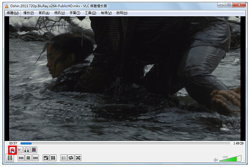Click the VLC cone icon in title bar

[x=7, y=6]
